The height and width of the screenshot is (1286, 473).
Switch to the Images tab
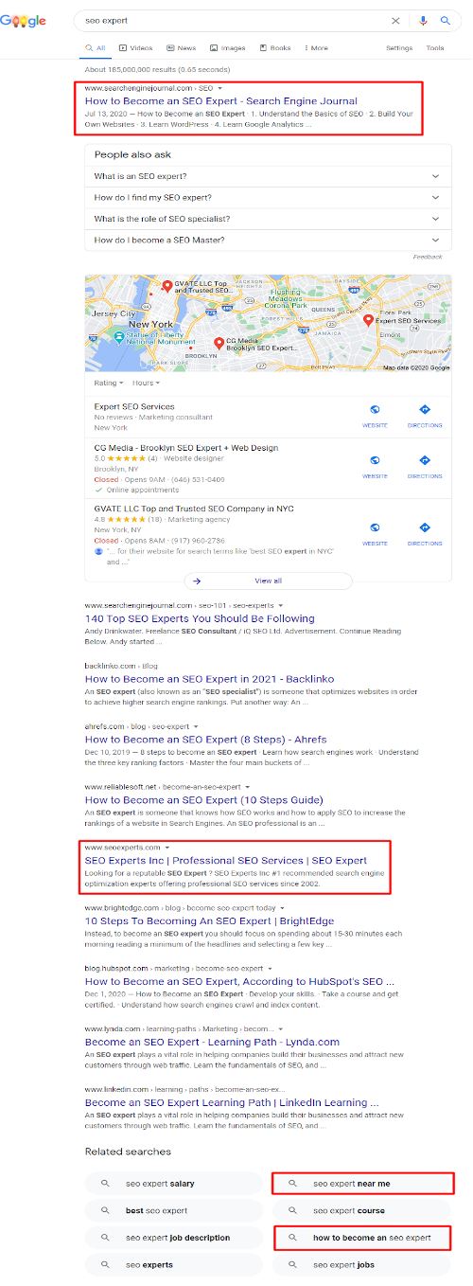point(227,47)
